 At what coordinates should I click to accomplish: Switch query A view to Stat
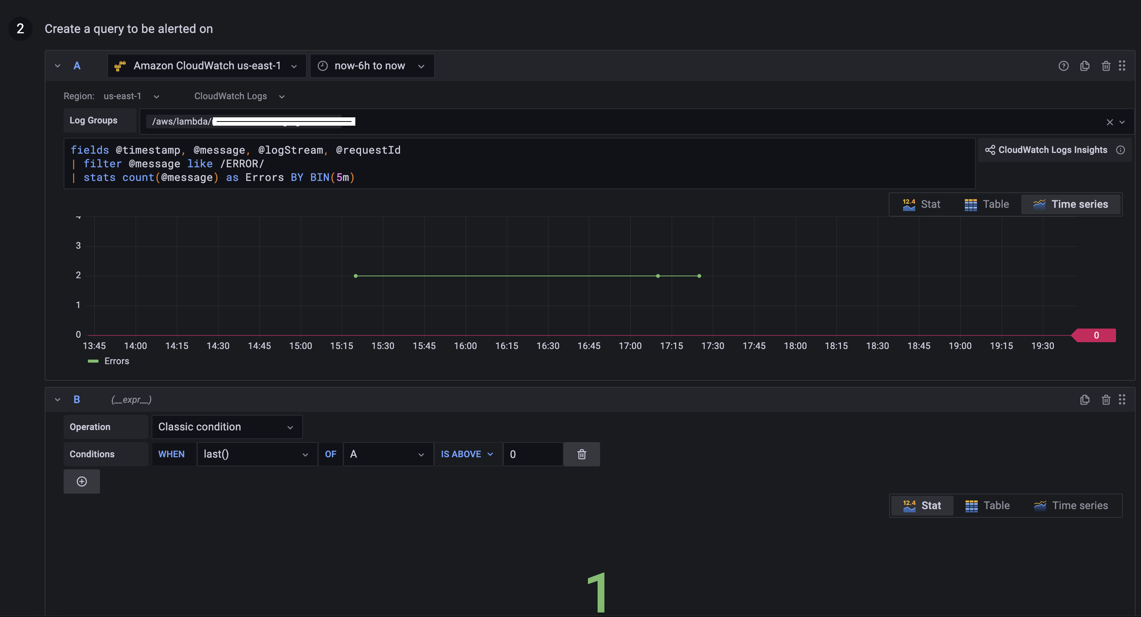(922, 204)
